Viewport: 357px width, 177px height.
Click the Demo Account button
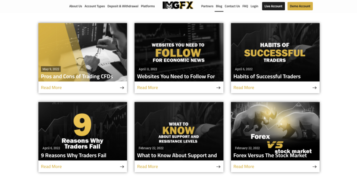[300, 6]
